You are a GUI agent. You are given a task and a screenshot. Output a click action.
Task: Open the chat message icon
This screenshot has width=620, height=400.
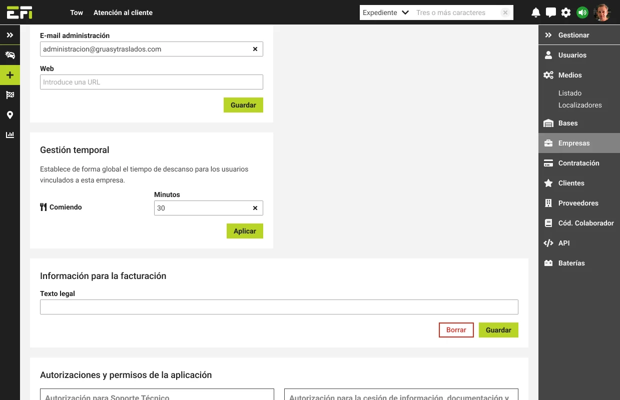point(551,12)
